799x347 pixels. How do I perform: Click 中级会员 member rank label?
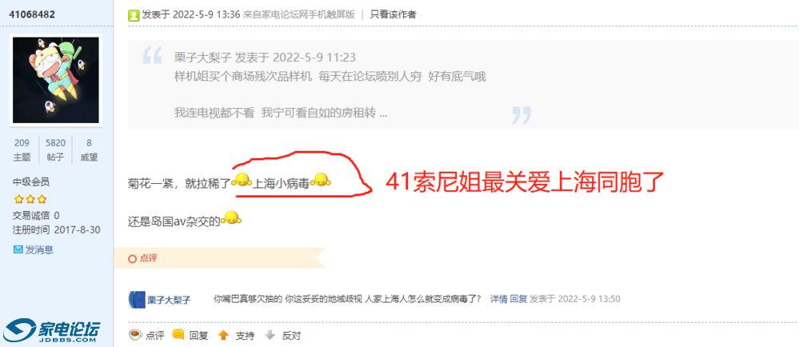point(31,182)
